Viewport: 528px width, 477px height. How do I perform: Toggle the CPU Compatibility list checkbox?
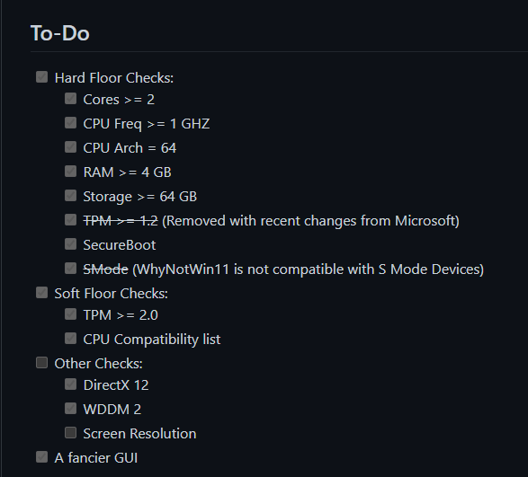(70, 338)
